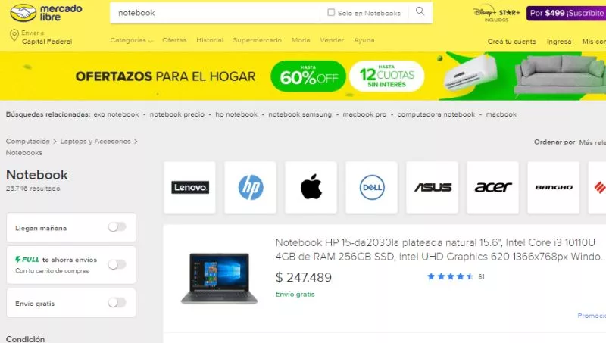
Task: Check the 'Solo en Notebooks' checkbox
Action: (x=331, y=12)
